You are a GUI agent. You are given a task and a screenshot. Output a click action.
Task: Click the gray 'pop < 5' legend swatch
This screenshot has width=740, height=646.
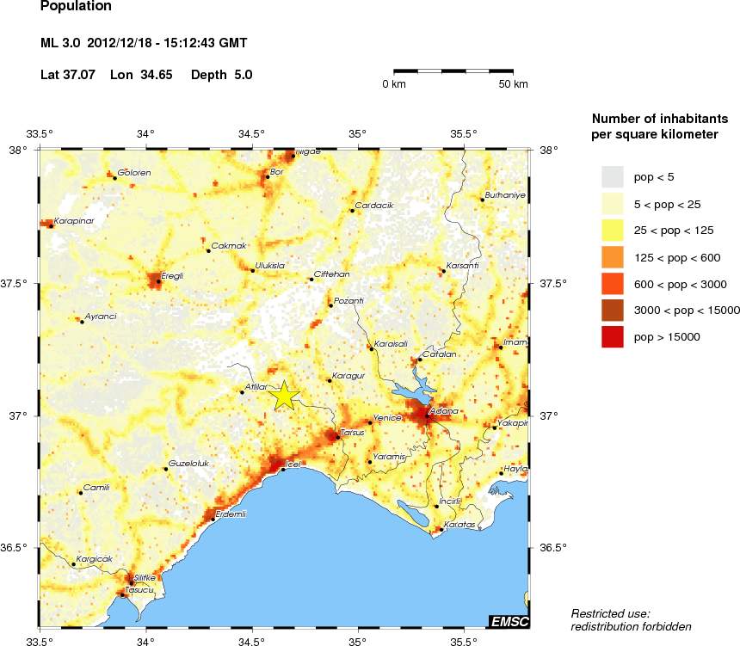point(612,176)
